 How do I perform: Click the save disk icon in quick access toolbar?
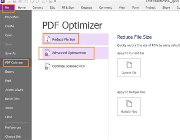click(14, 1)
